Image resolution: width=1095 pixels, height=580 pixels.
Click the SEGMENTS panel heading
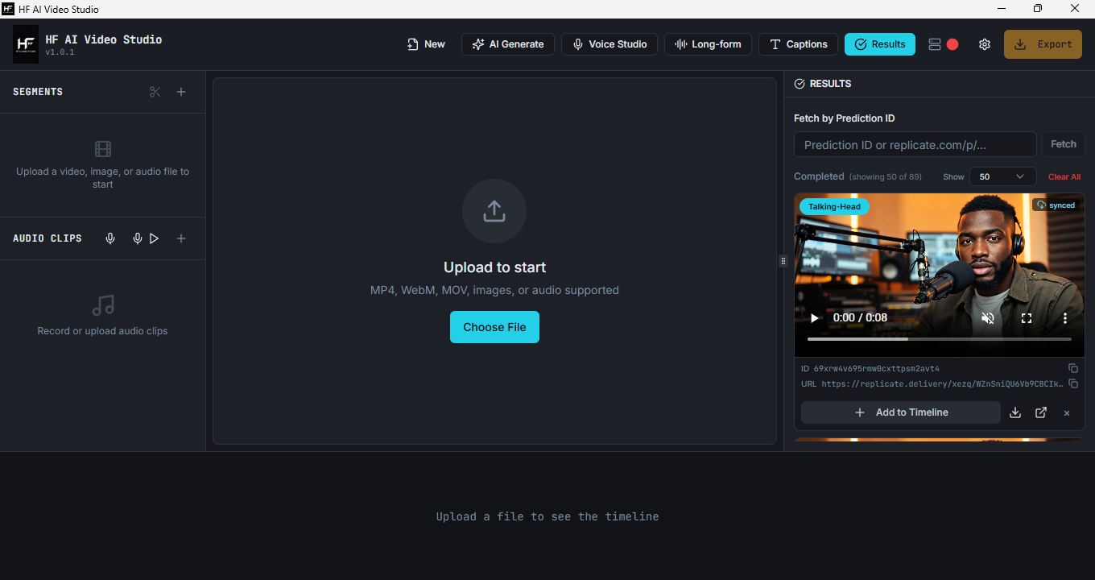click(38, 92)
